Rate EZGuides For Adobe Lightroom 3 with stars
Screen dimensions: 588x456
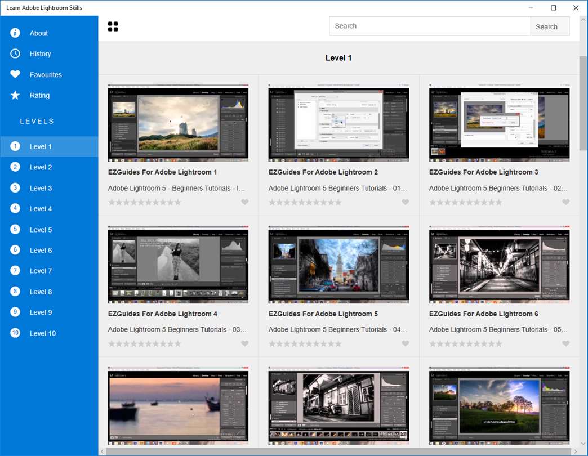click(465, 203)
